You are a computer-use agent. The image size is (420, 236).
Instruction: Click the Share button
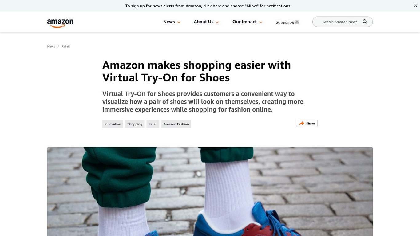307,124
